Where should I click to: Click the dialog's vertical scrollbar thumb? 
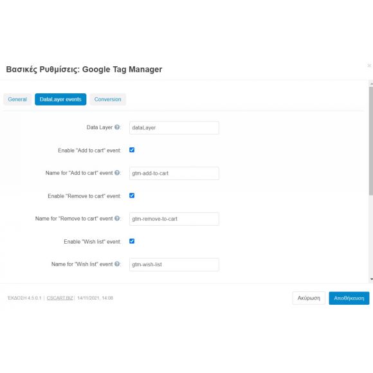click(371, 141)
